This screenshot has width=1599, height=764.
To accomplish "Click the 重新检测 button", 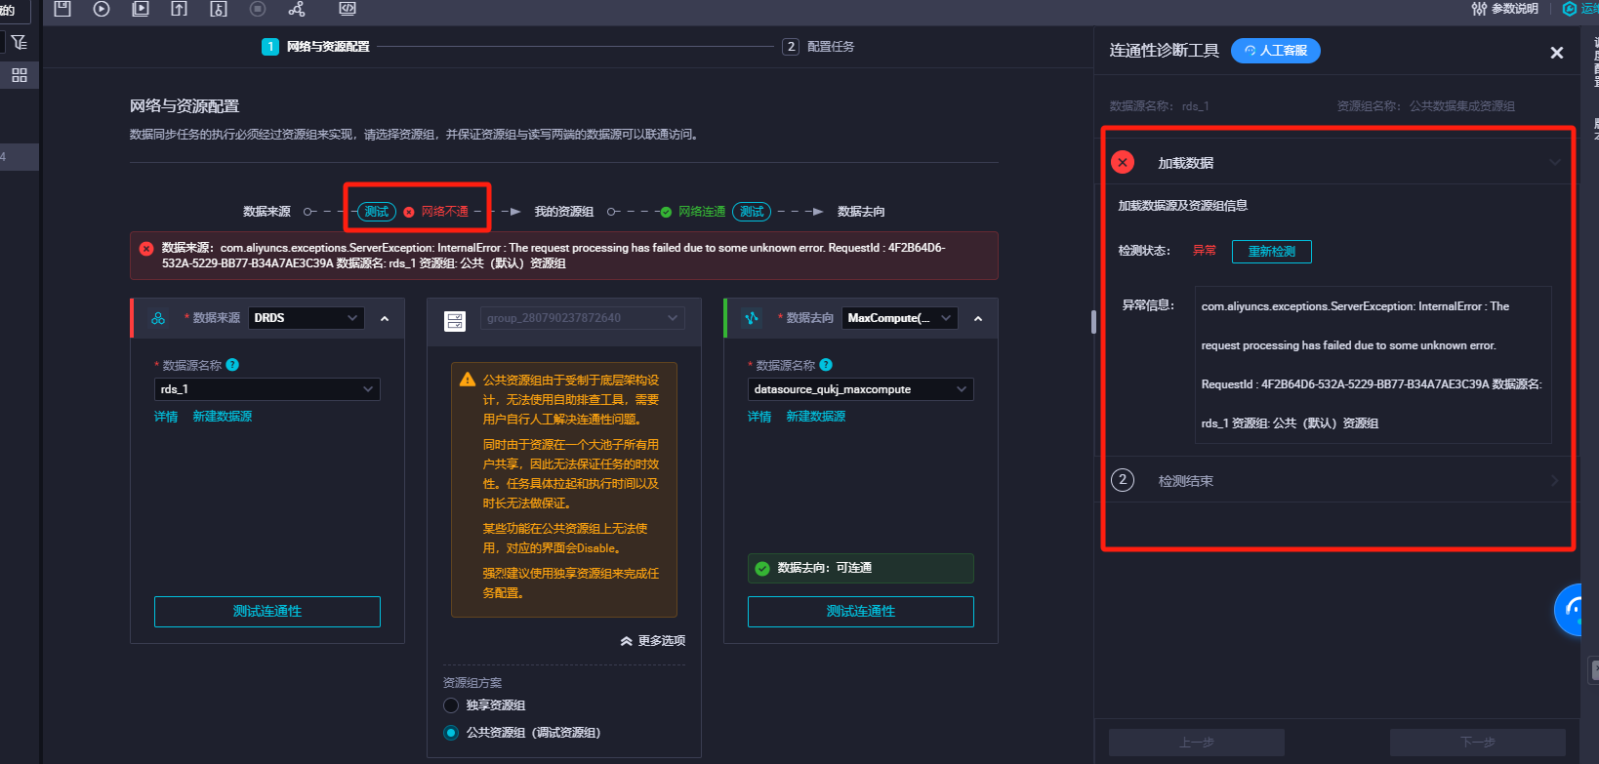I will pos(1272,252).
